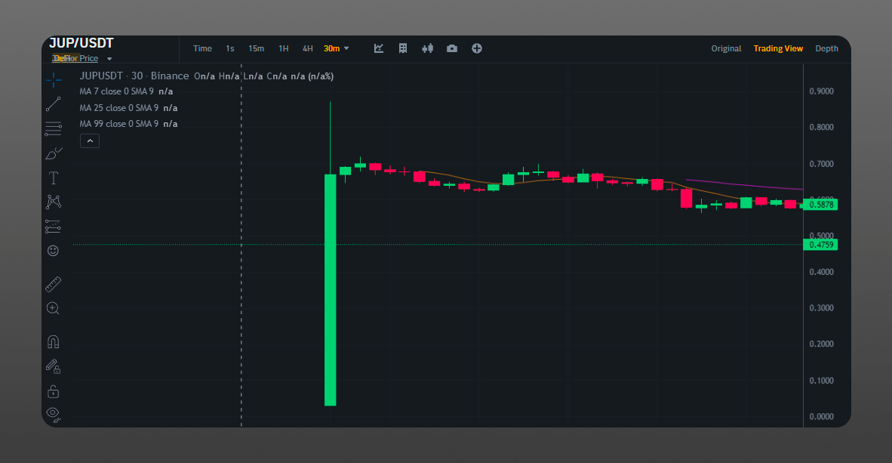Select the text annotation tool
Screen dimensions: 892x463
(x=54, y=178)
